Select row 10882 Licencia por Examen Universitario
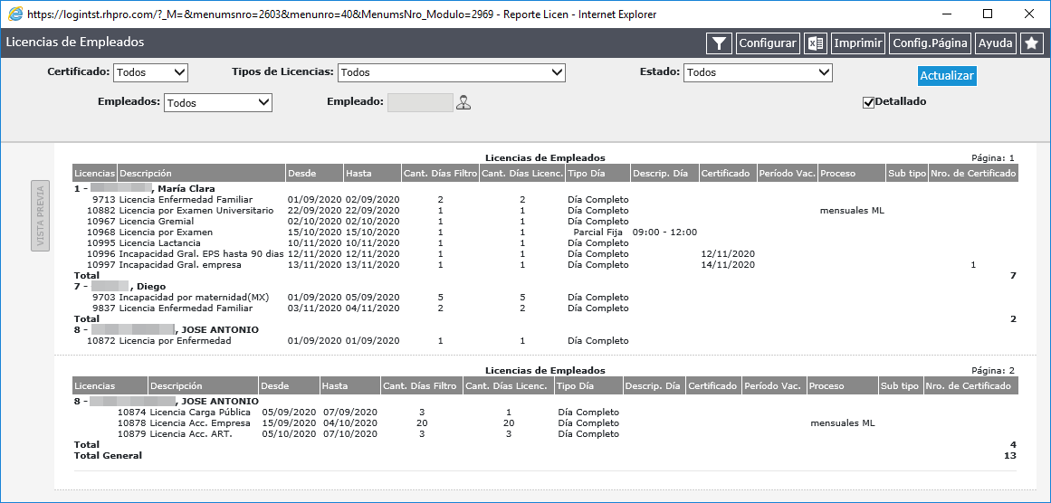The height and width of the screenshot is (503, 1051). pos(545,210)
